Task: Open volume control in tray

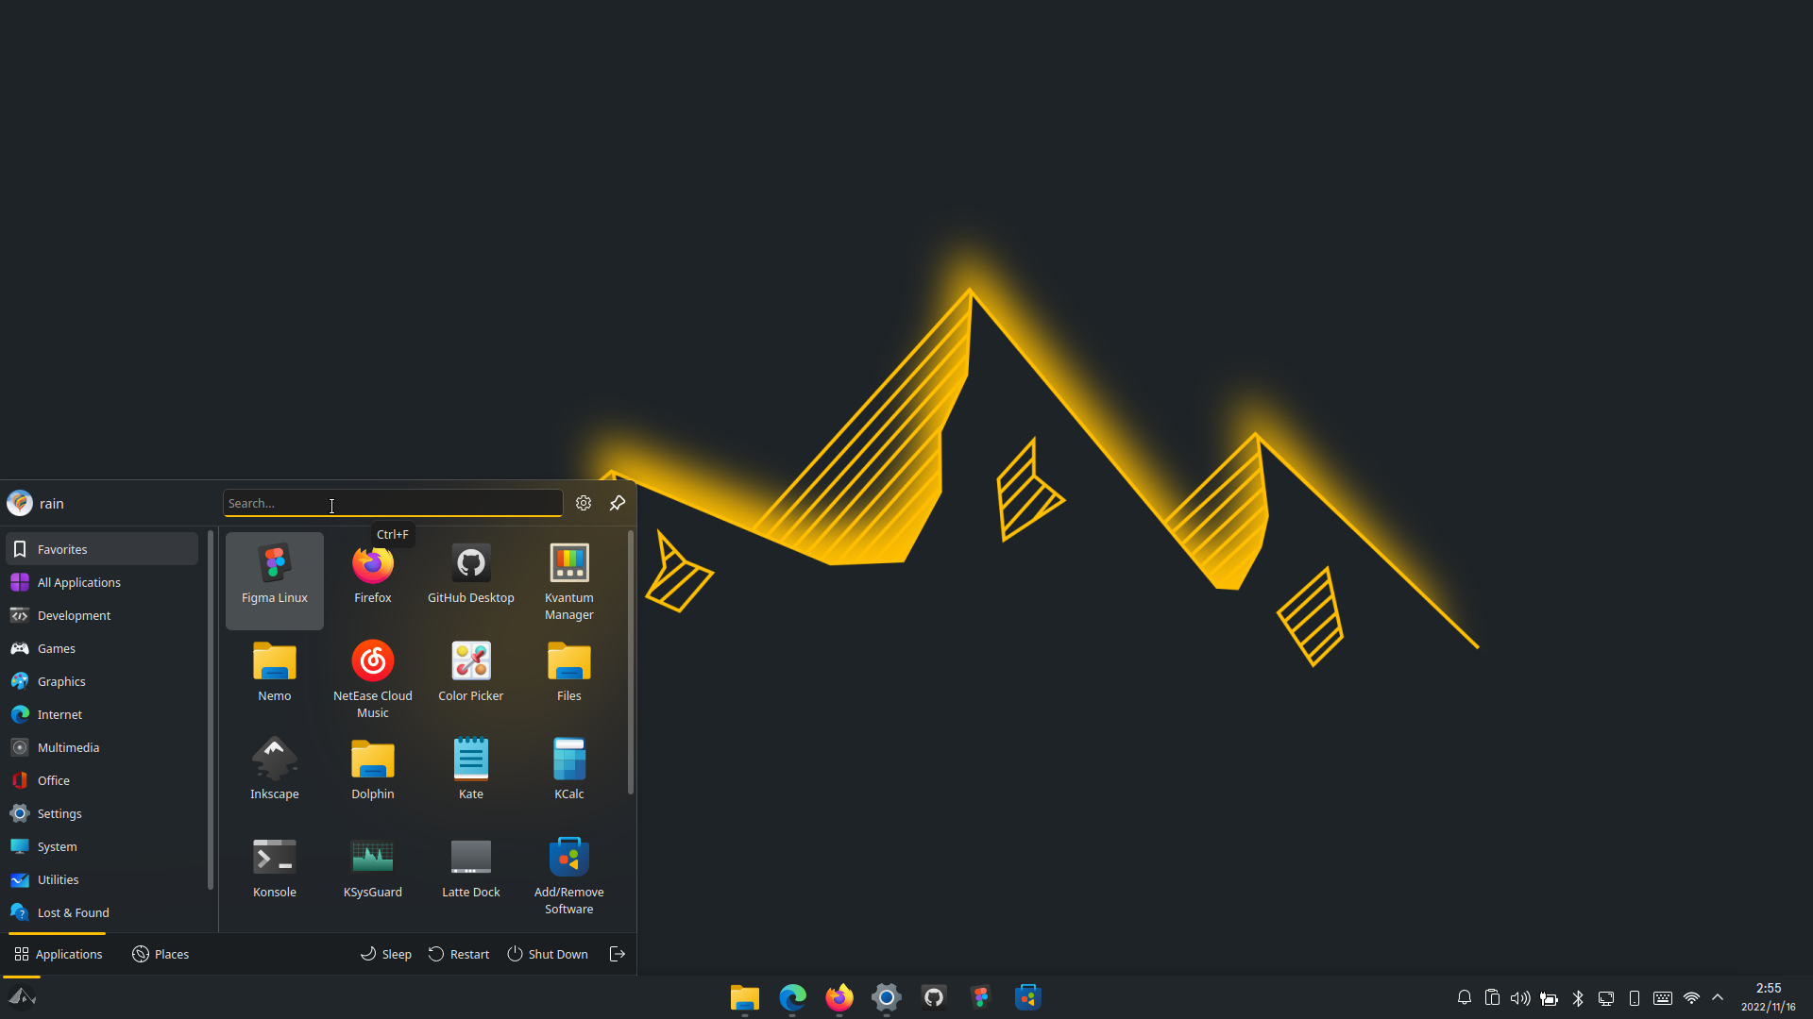Action: (1521, 997)
